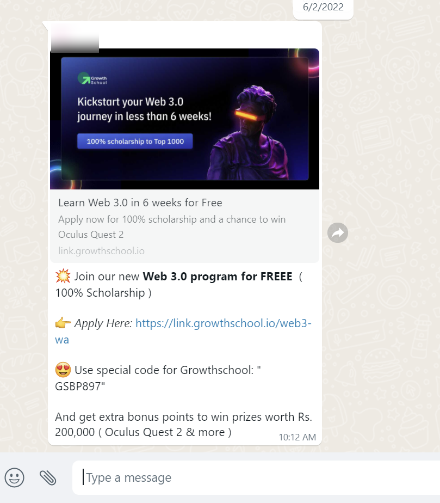Click the 100% scholarship to Top 1000 button

pyautogui.click(x=135, y=141)
